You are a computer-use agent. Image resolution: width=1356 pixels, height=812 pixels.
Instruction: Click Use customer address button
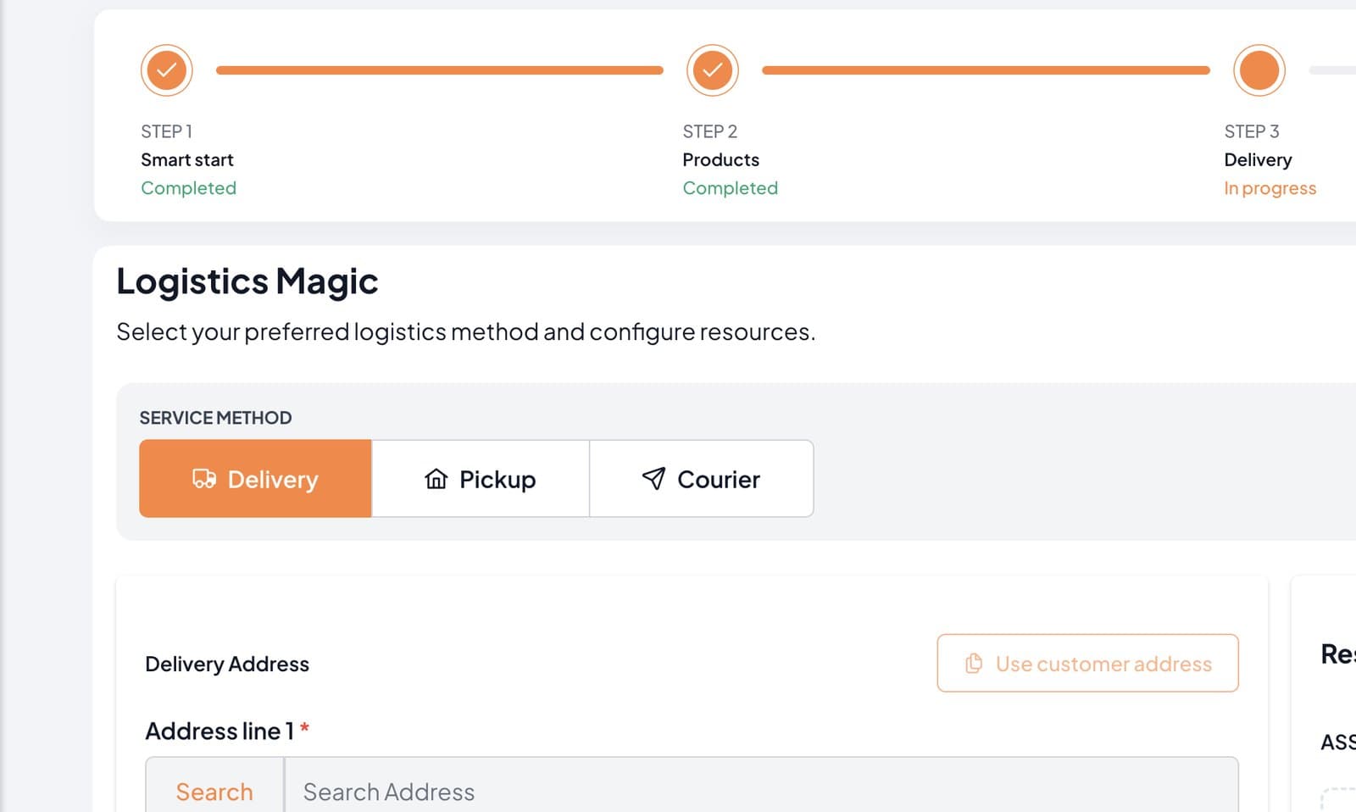(1087, 663)
